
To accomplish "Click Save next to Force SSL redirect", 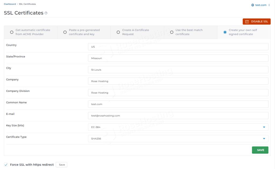I will coord(61,165).
